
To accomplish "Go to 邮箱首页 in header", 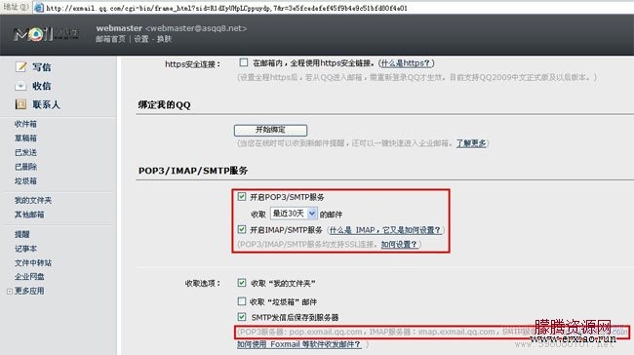I will [110, 39].
